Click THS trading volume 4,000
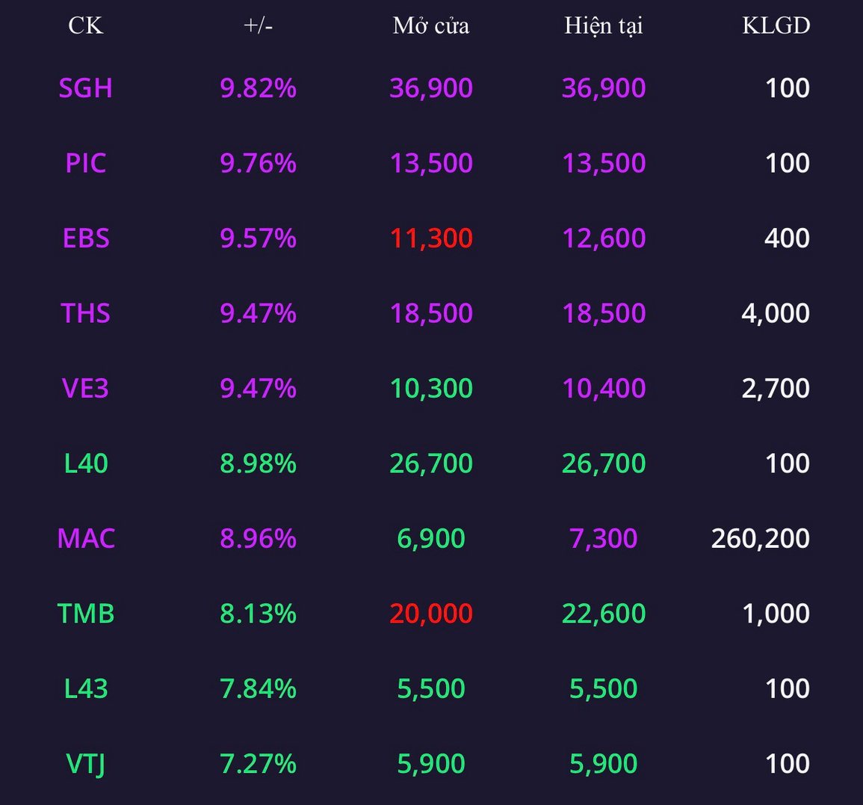The width and height of the screenshot is (863, 805). (x=775, y=313)
